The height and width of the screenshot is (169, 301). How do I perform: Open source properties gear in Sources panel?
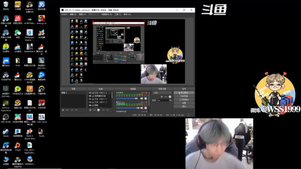(x=99, y=110)
